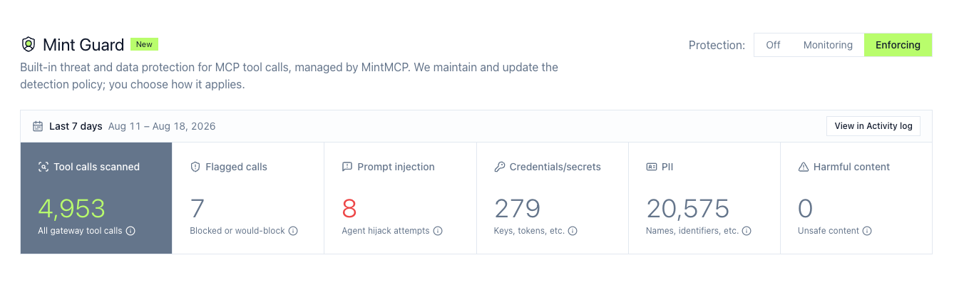Click the Harmful content warning triangle icon
This screenshot has height=290, width=964.
(804, 167)
